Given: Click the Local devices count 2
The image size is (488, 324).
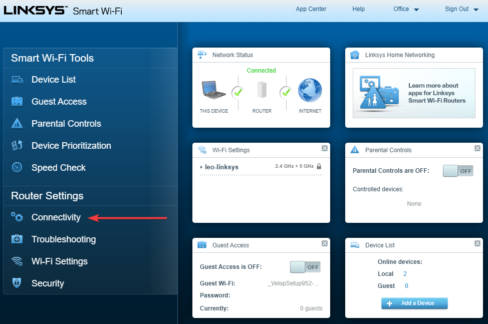Looking at the screenshot, I should (x=405, y=274).
